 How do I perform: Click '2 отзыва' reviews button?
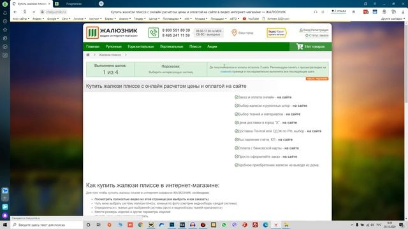[339, 11]
